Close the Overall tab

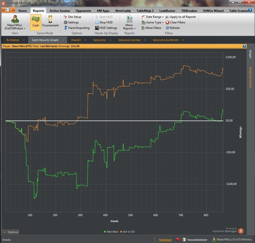pyautogui.click(x=86, y=40)
